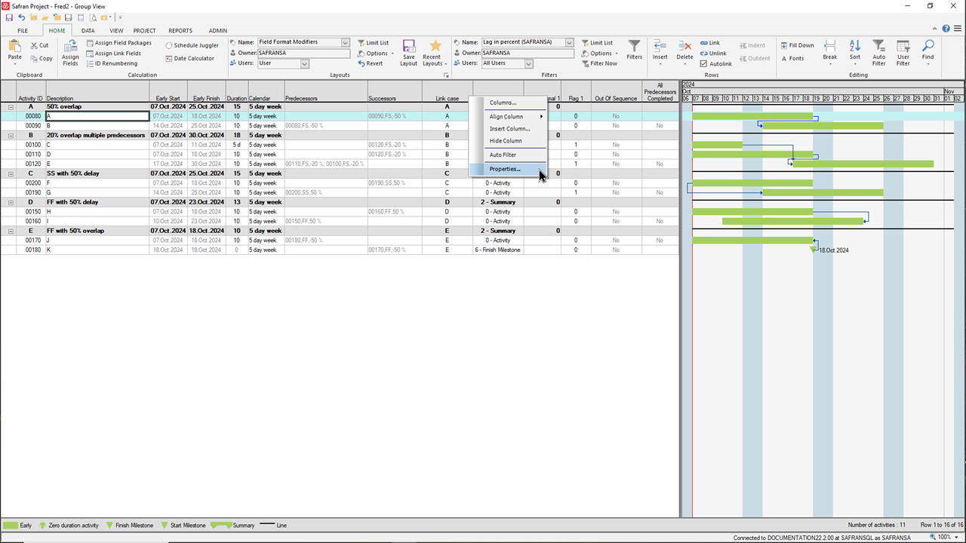Viewport: 966px width, 543px height.
Task: Open the FILE tab
Action: (23, 31)
